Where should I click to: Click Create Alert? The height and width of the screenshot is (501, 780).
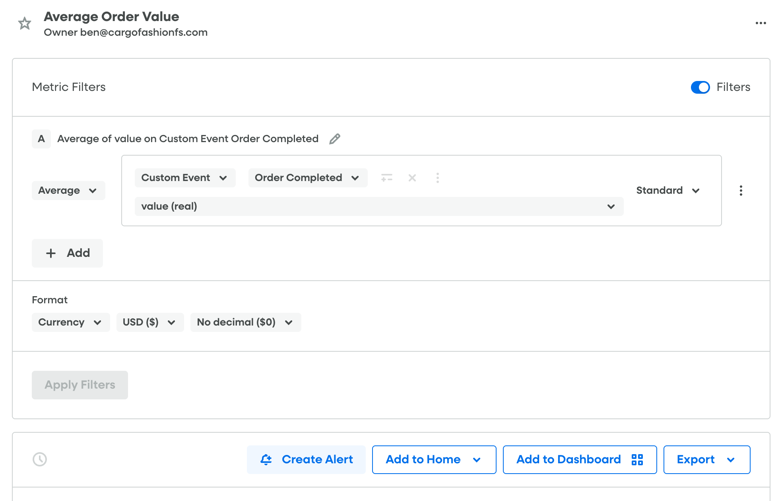(x=306, y=459)
